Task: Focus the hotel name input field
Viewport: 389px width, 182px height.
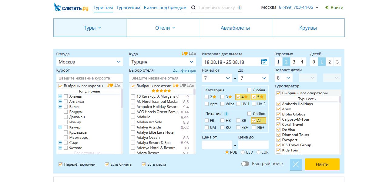Action: [x=163, y=78]
